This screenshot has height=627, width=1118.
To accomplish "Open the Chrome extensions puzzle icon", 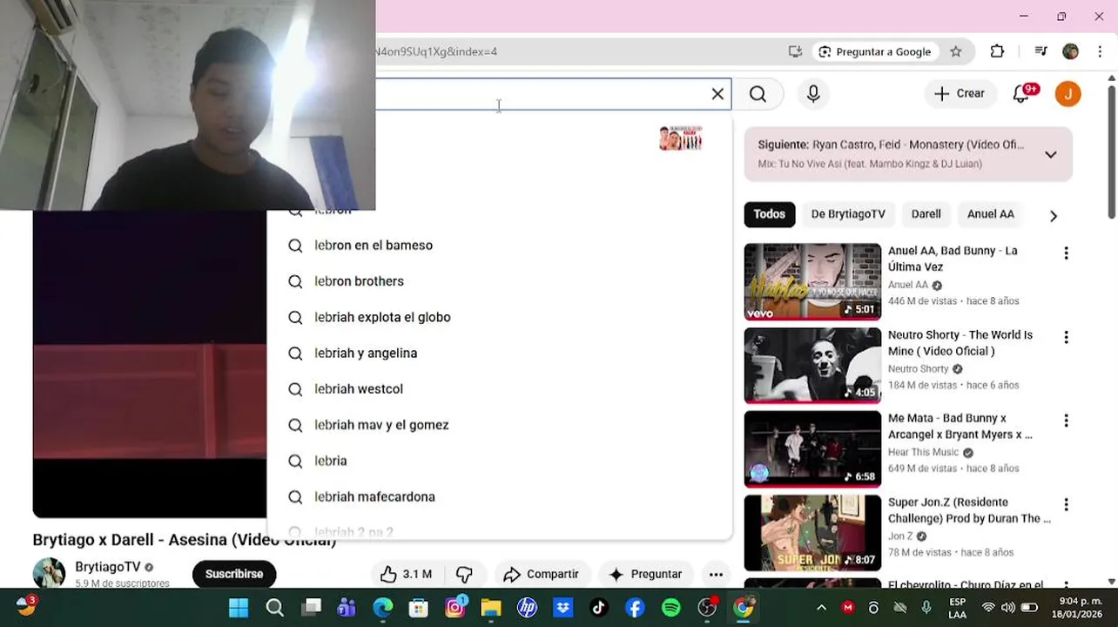I will (998, 51).
